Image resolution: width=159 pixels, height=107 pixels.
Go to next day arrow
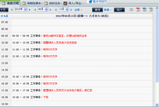point(71,10)
